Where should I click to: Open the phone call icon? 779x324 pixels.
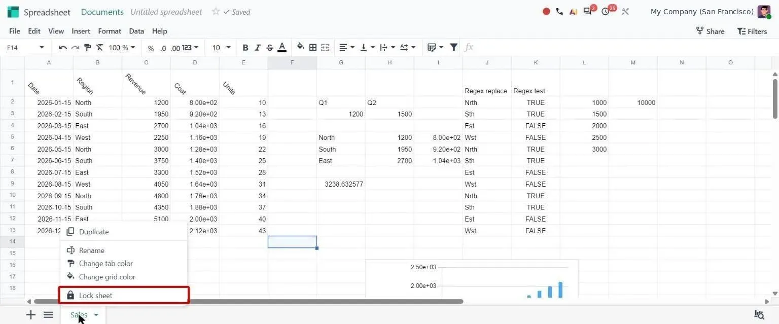coord(559,12)
